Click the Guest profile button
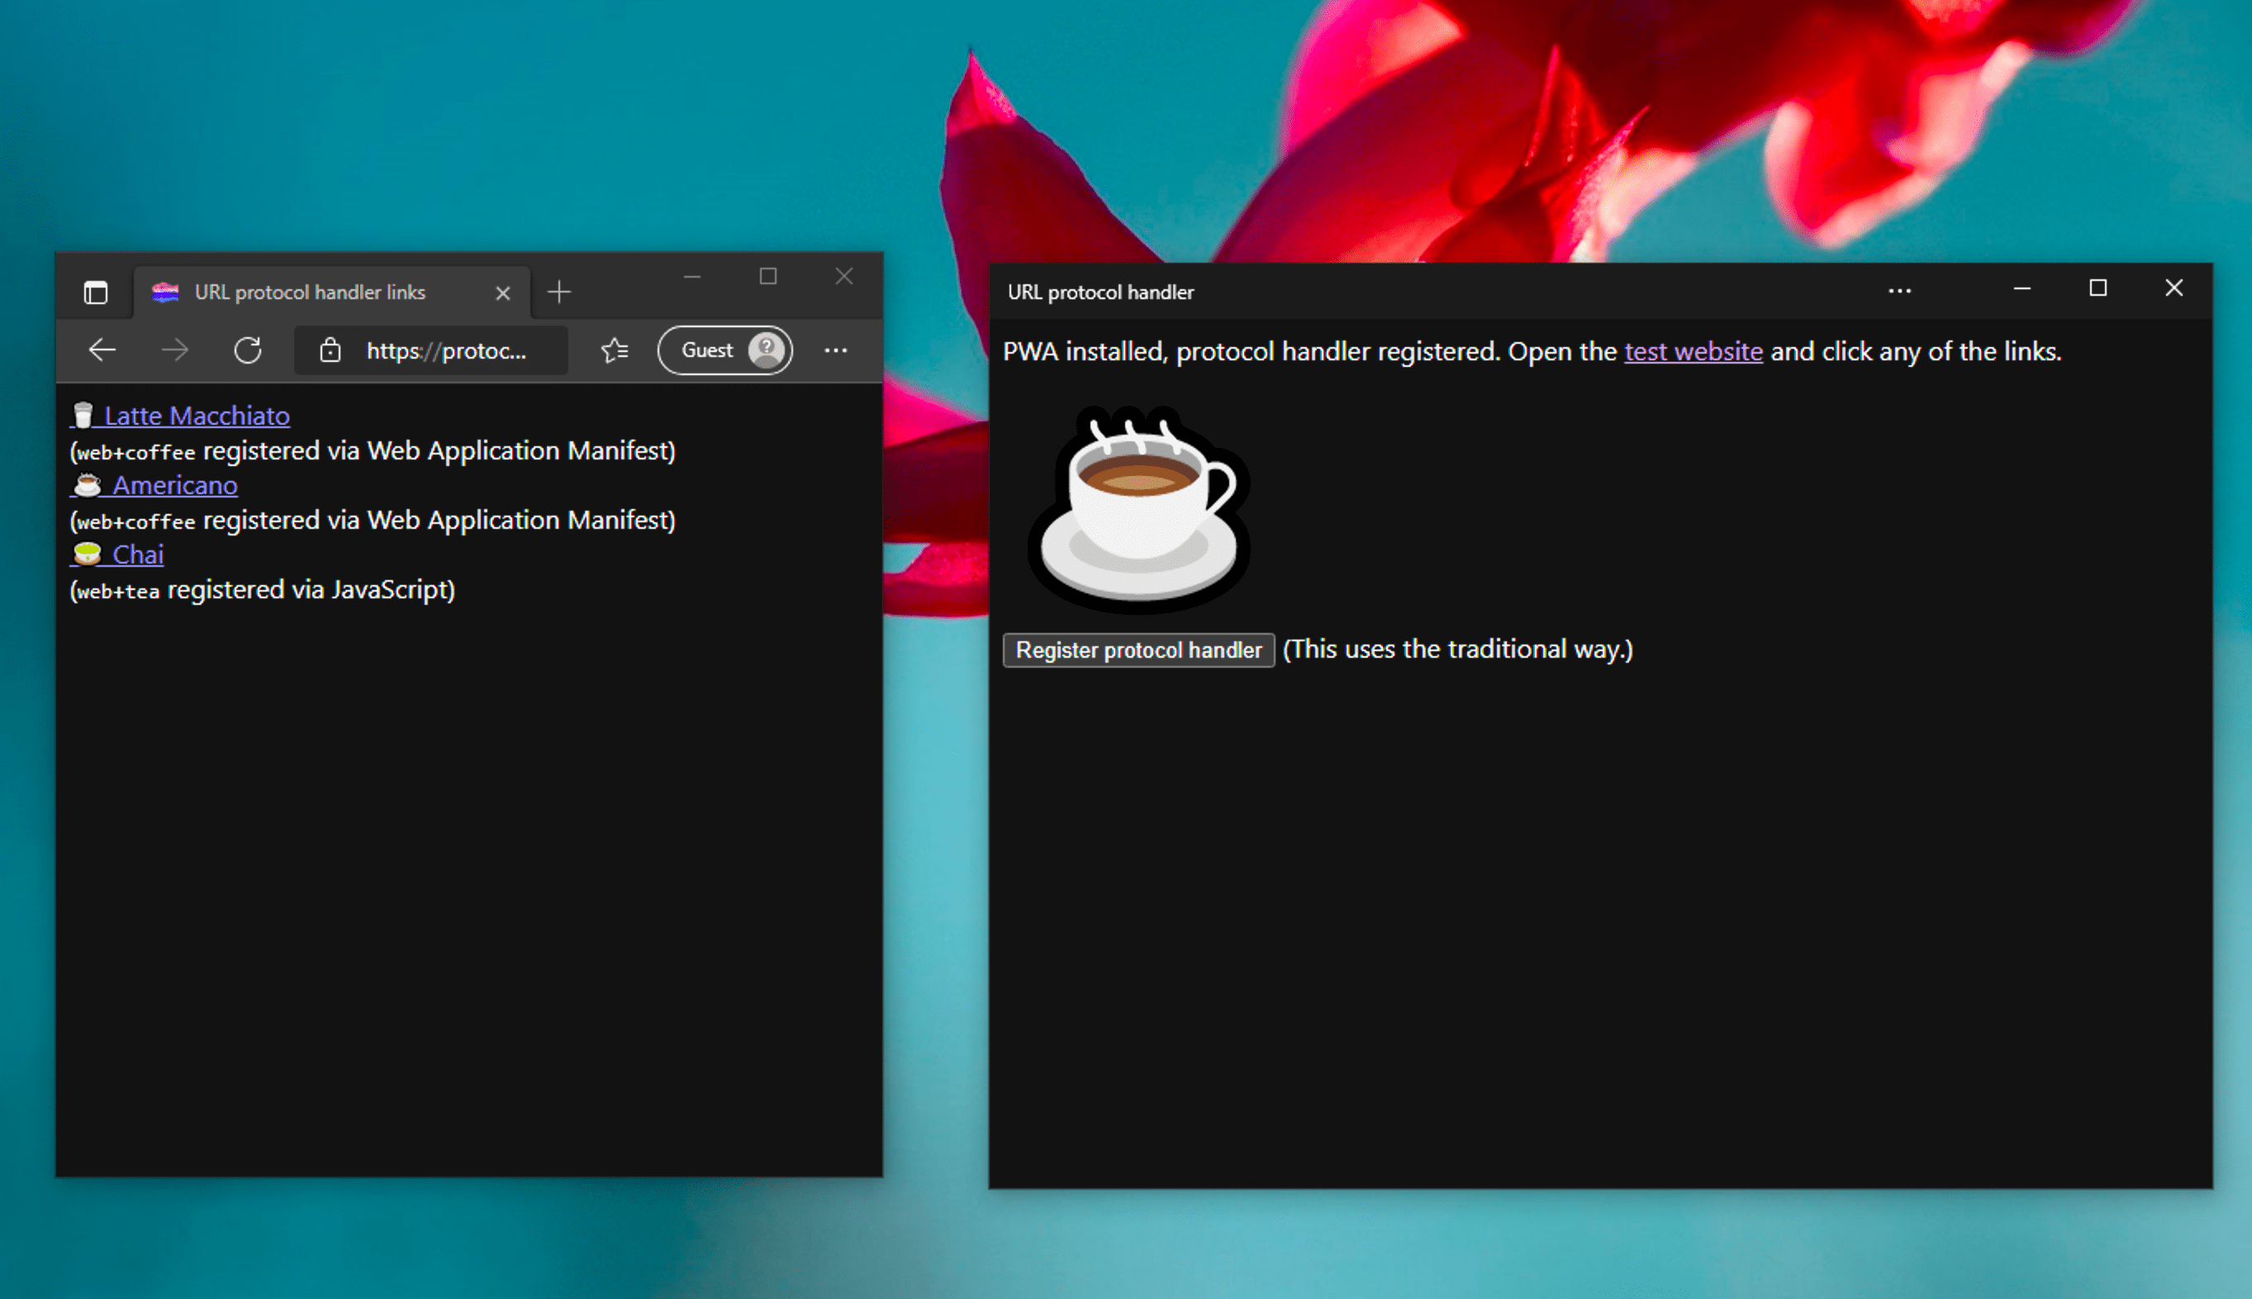This screenshot has height=1299, width=2252. [x=725, y=350]
